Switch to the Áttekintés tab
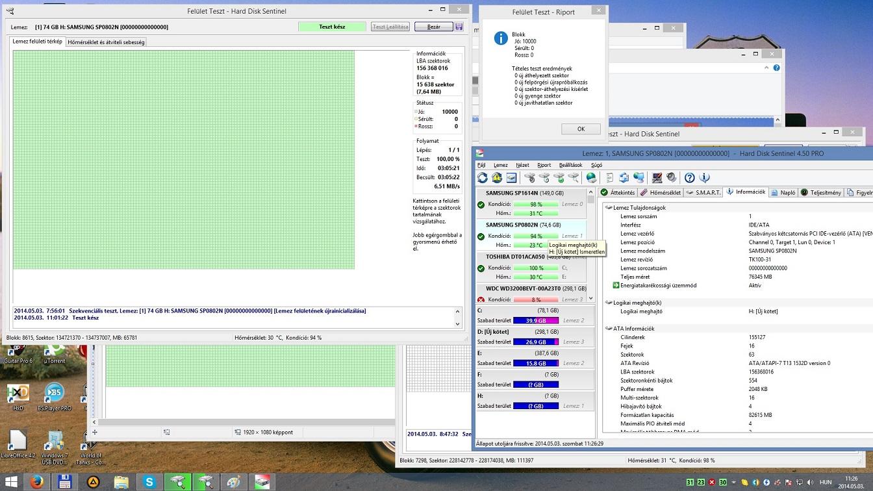This screenshot has width=873, height=491. tap(617, 192)
